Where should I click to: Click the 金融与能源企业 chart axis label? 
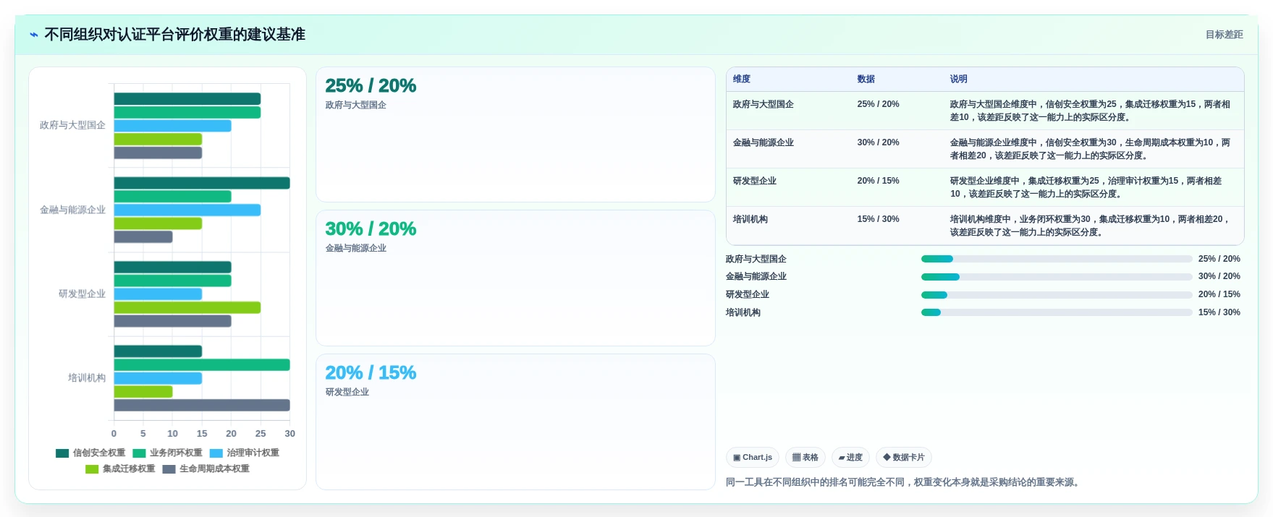[x=72, y=210]
